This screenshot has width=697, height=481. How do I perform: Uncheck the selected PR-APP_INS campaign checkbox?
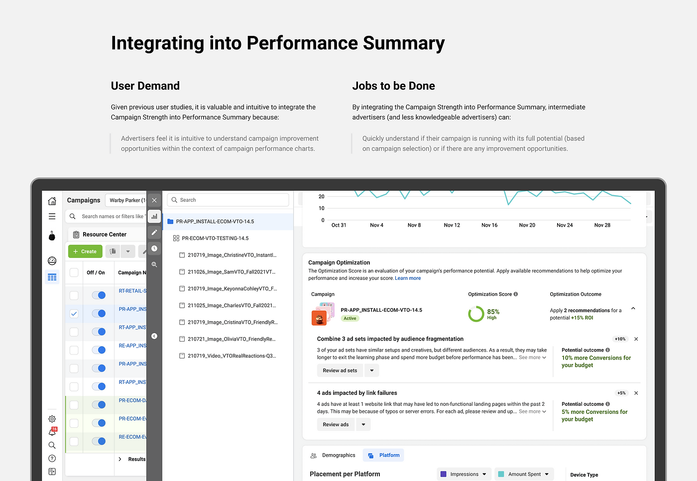(74, 313)
